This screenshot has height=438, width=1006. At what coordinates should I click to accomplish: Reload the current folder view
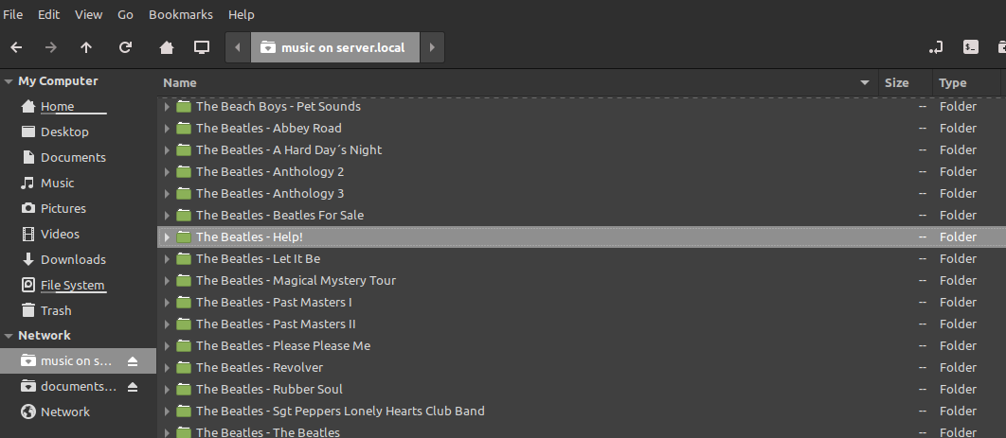125,47
